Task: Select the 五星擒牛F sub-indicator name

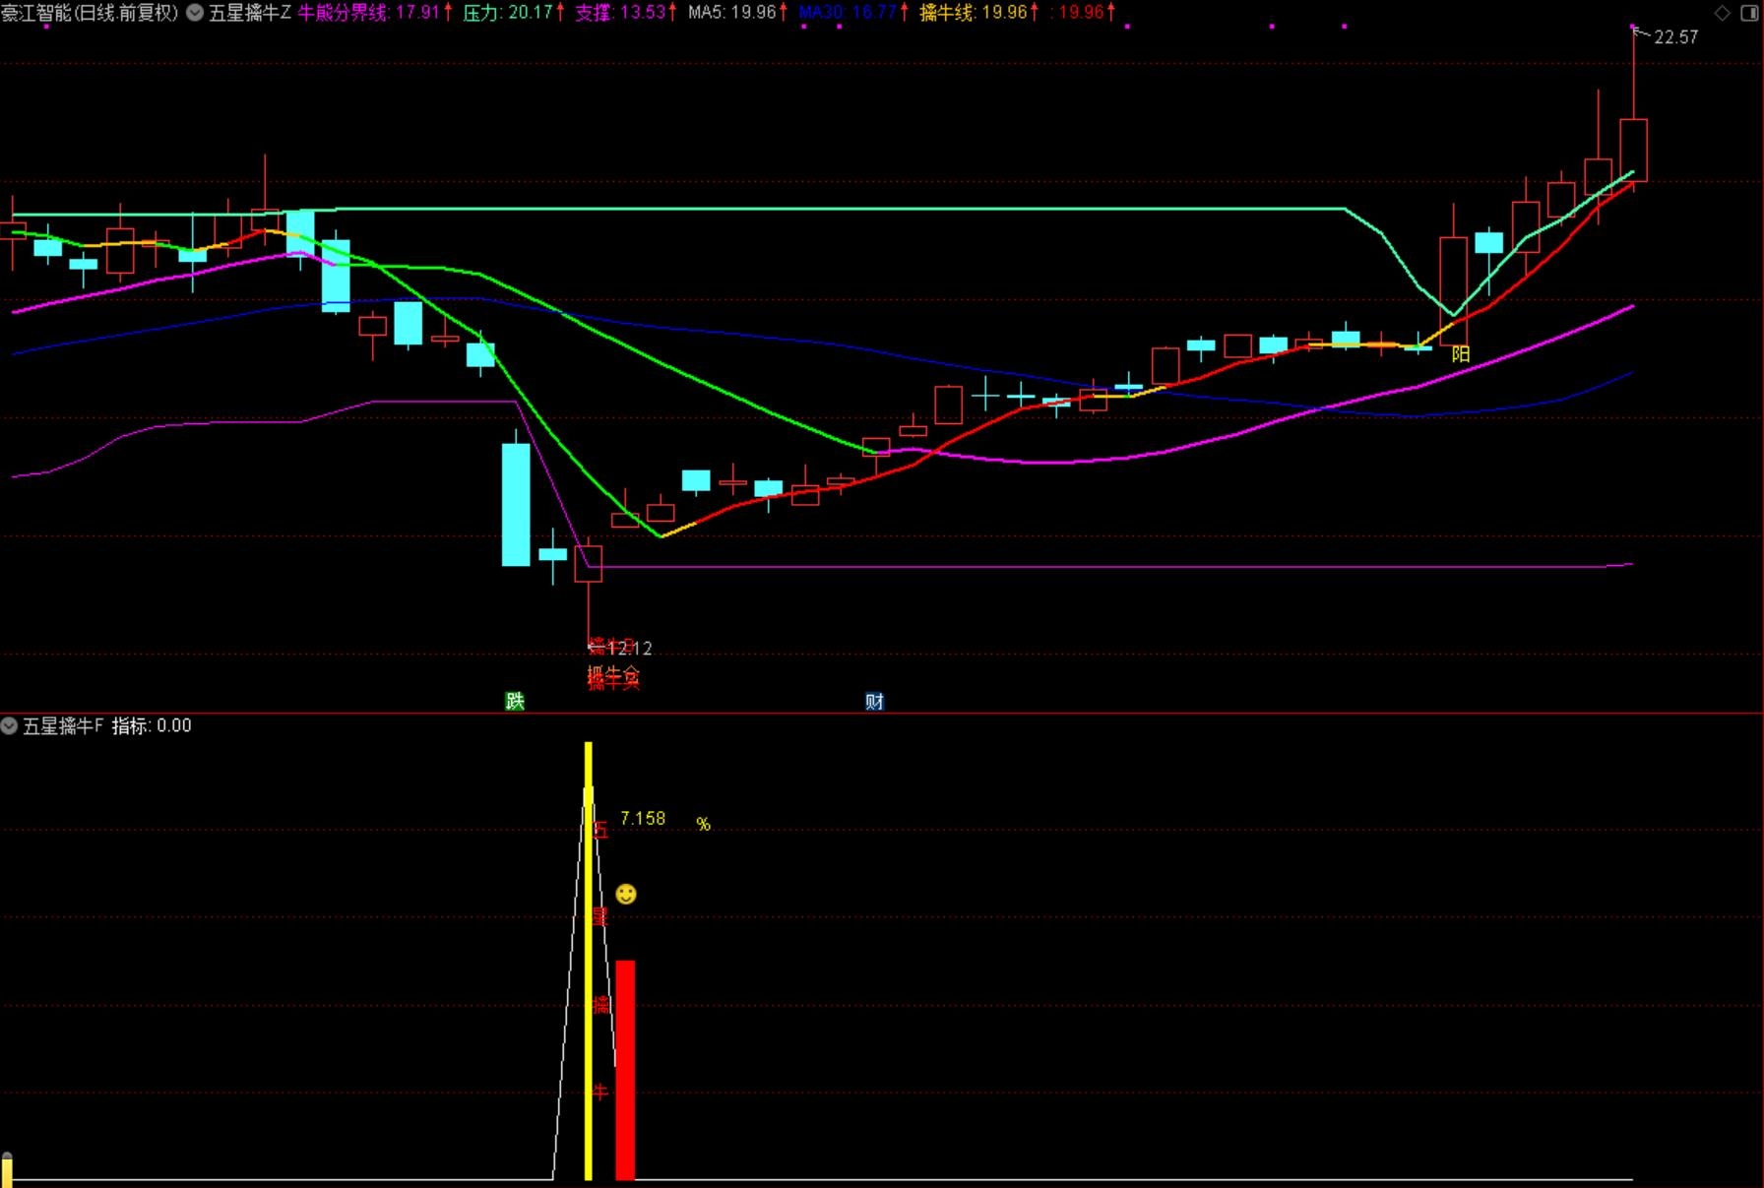Action: click(63, 726)
